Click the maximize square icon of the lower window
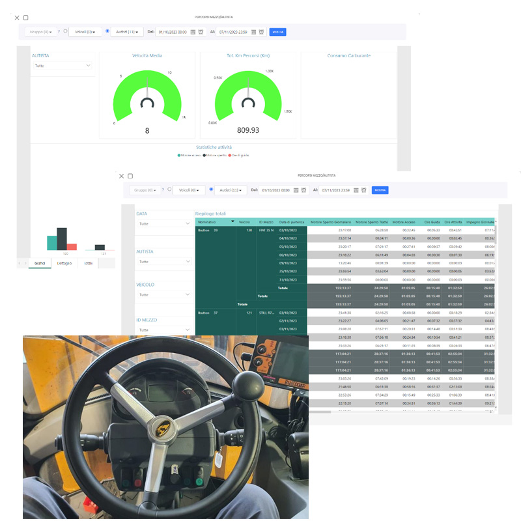 [x=130, y=176]
